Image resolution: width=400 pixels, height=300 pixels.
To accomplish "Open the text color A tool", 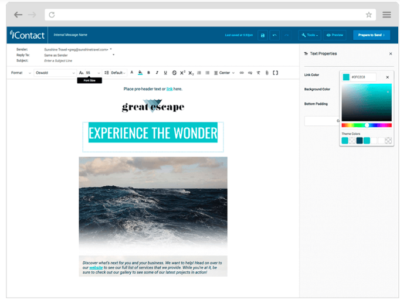I will (x=131, y=73).
